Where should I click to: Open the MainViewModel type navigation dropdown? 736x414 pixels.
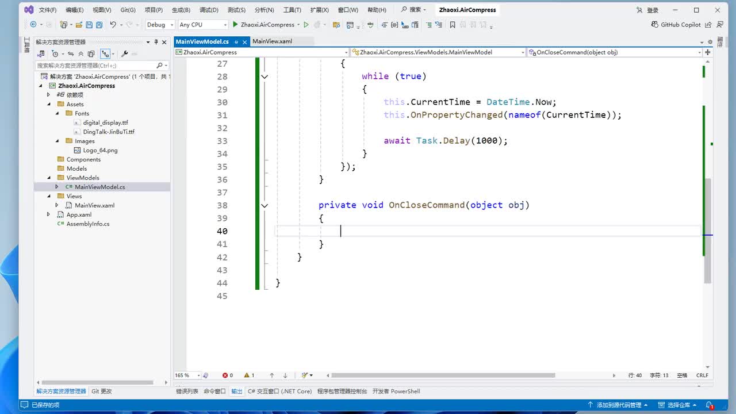[438, 52]
